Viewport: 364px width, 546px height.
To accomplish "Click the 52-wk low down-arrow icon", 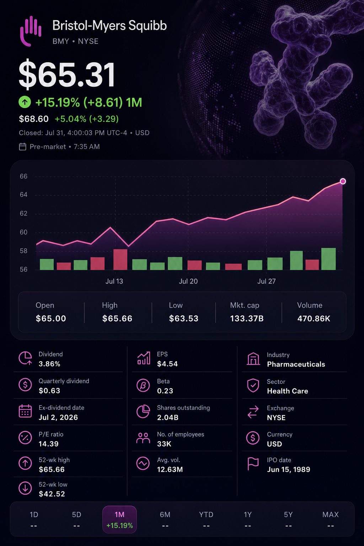I will coord(25,488).
